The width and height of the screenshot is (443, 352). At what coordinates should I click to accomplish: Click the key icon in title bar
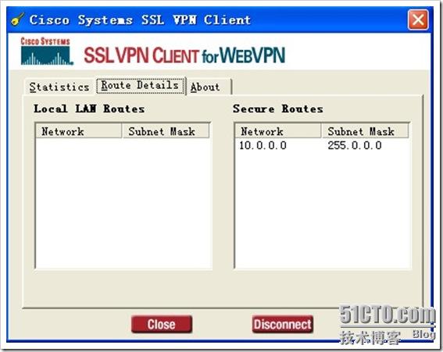tap(17, 20)
